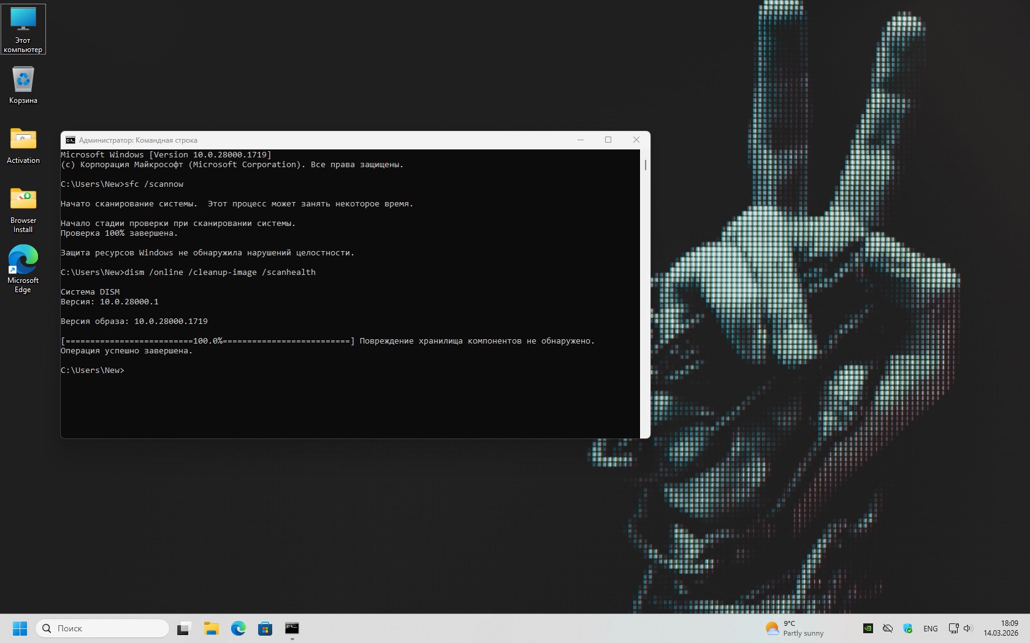Open the Windows Start menu
Image resolution: width=1030 pixels, height=643 pixels.
(x=20, y=628)
